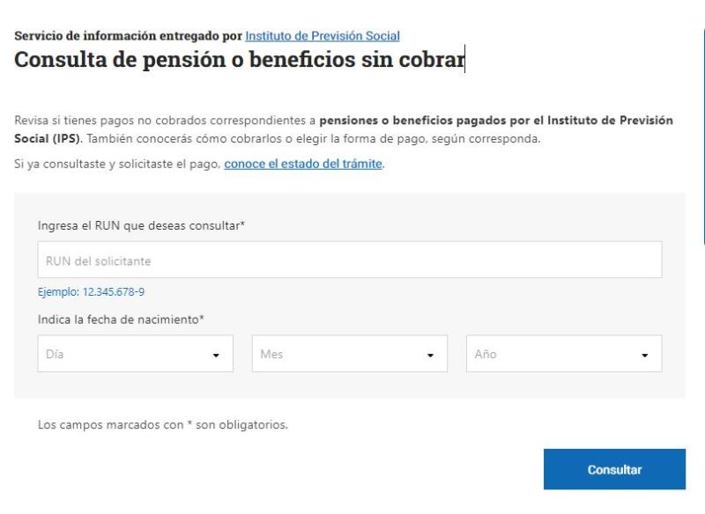Click the RUN del solicitante input field
This screenshot has width=705, height=514.
[x=352, y=259]
